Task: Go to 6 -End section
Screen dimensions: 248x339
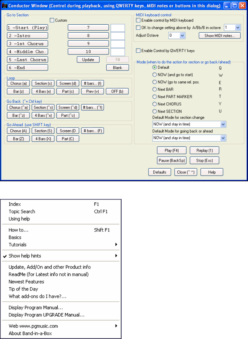Action: 28,68
